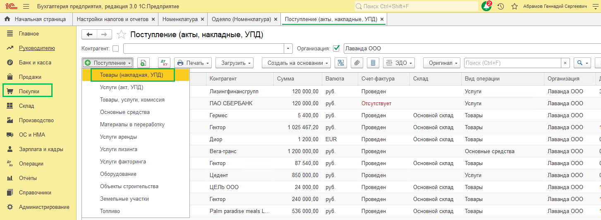Open Отчеты section
The width and height of the screenshot is (601, 220).
coord(28,178)
